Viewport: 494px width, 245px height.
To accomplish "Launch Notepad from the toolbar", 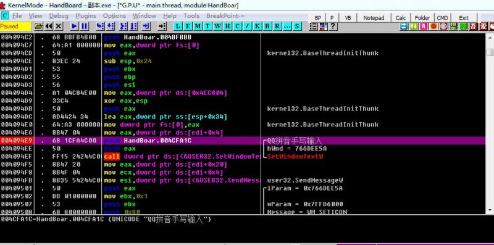I will pyautogui.click(x=374, y=18).
